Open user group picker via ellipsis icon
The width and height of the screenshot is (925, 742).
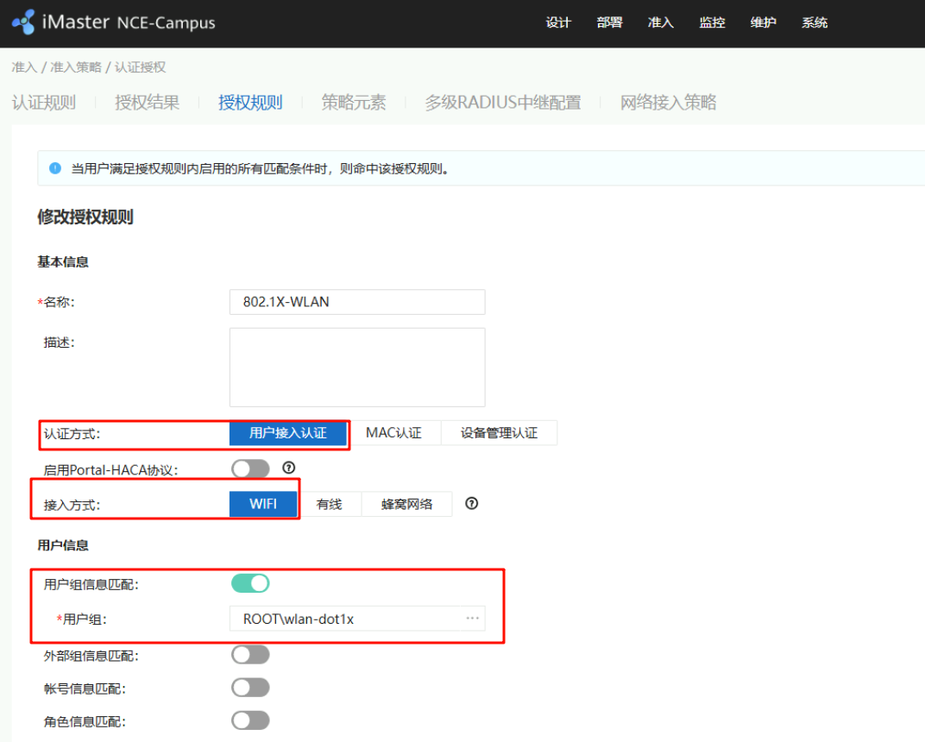tap(472, 619)
